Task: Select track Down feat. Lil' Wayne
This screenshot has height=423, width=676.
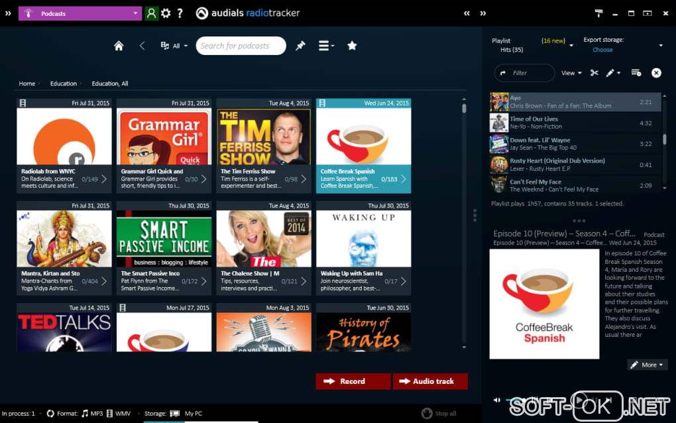Action: (x=575, y=144)
